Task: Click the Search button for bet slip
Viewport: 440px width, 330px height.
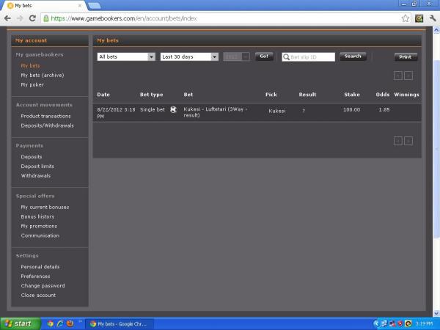Action: click(353, 56)
